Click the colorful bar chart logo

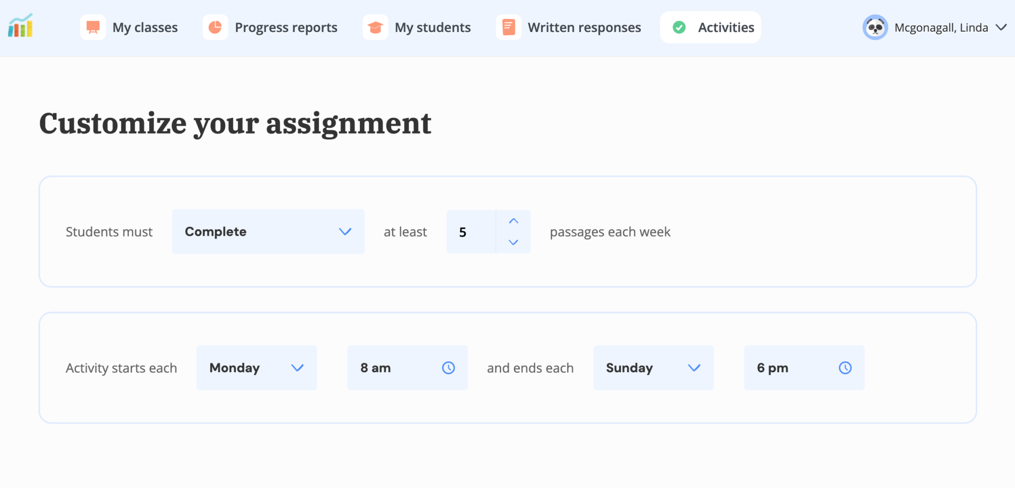coord(20,26)
